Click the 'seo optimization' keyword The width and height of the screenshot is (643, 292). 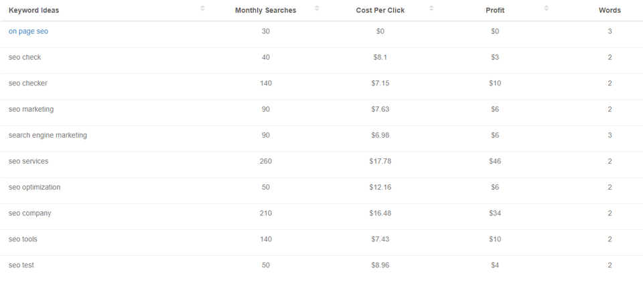click(34, 187)
